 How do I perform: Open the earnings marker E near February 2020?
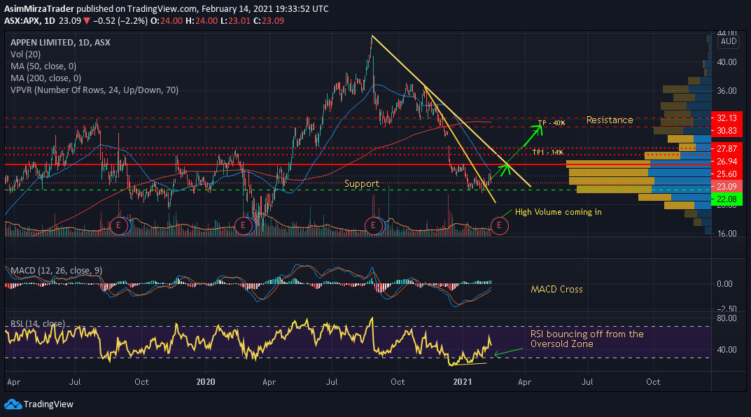244,225
